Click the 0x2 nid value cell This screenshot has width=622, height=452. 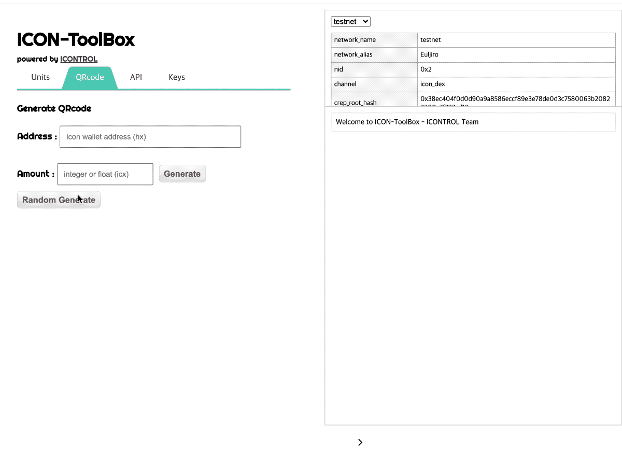(x=516, y=69)
